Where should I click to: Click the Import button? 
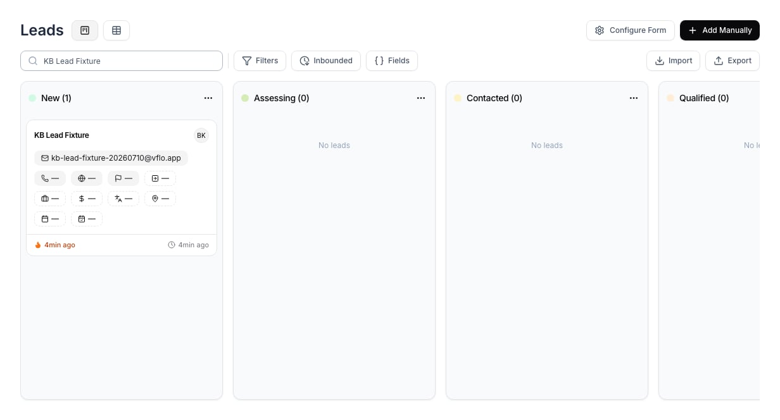point(673,61)
